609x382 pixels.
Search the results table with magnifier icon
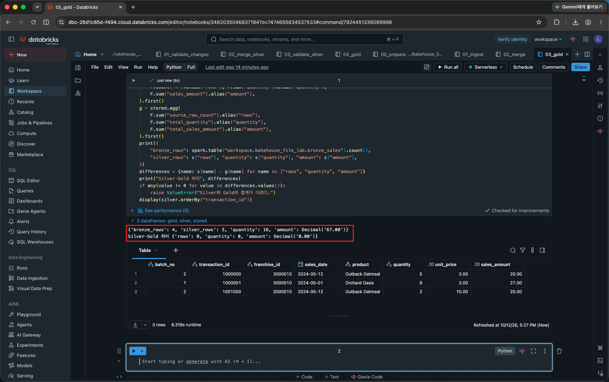pos(513,250)
